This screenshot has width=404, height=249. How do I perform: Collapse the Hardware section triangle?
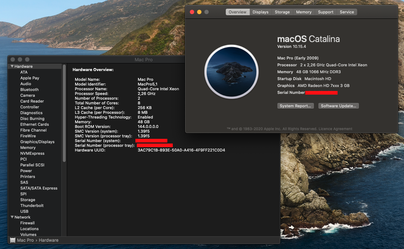tap(12, 66)
